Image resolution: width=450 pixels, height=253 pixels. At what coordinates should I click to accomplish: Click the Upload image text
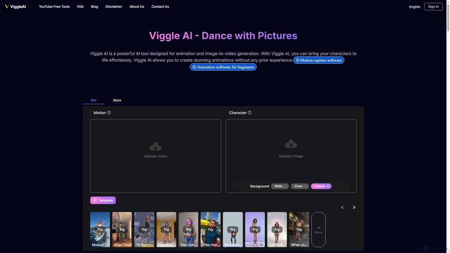pos(291,156)
